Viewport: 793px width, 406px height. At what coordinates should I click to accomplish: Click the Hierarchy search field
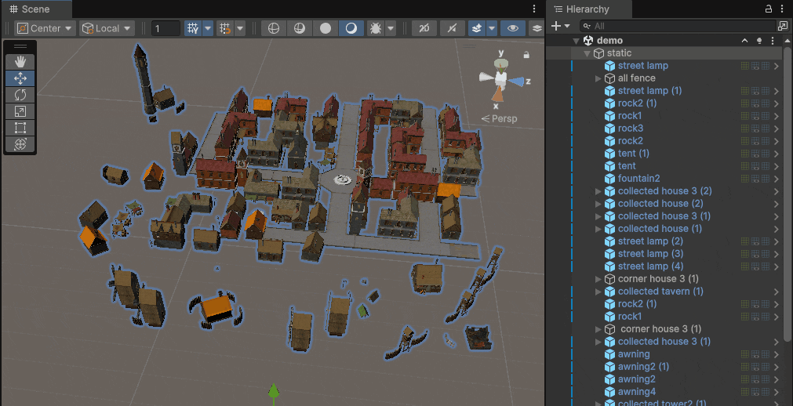[x=675, y=27]
